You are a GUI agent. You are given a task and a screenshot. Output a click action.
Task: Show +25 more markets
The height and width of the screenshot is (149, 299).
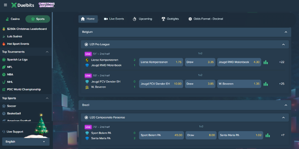click(282, 84)
